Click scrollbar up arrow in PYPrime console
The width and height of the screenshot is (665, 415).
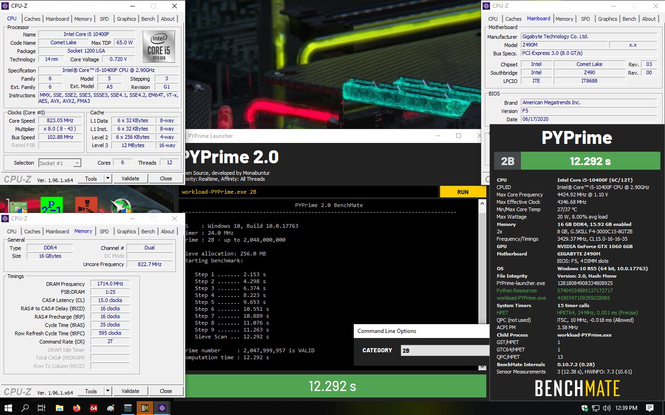coord(483,203)
